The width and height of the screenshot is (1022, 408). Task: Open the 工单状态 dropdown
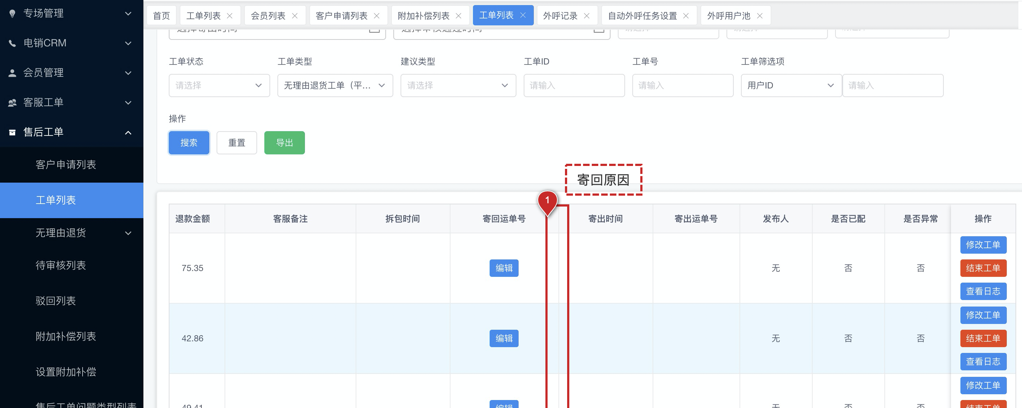pyautogui.click(x=219, y=85)
